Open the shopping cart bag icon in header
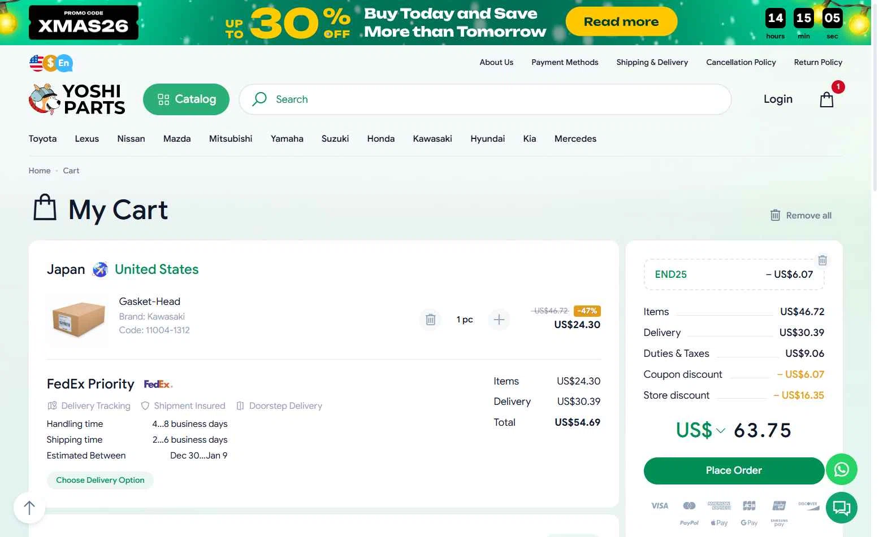 [x=827, y=99]
